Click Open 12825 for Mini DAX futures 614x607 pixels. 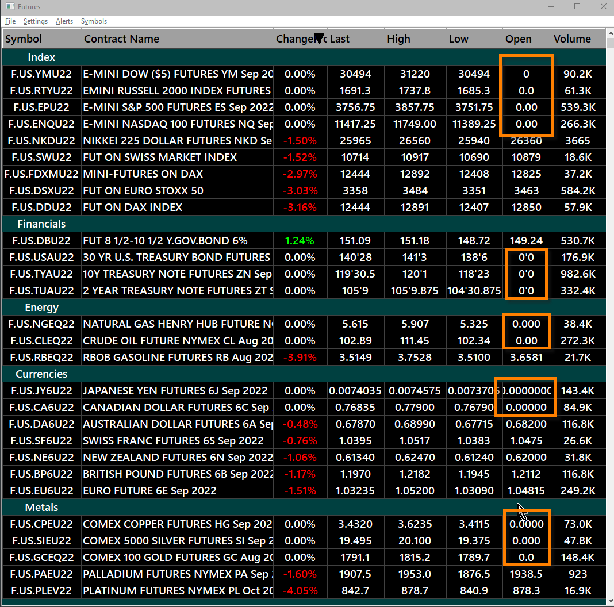coord(526,174)
